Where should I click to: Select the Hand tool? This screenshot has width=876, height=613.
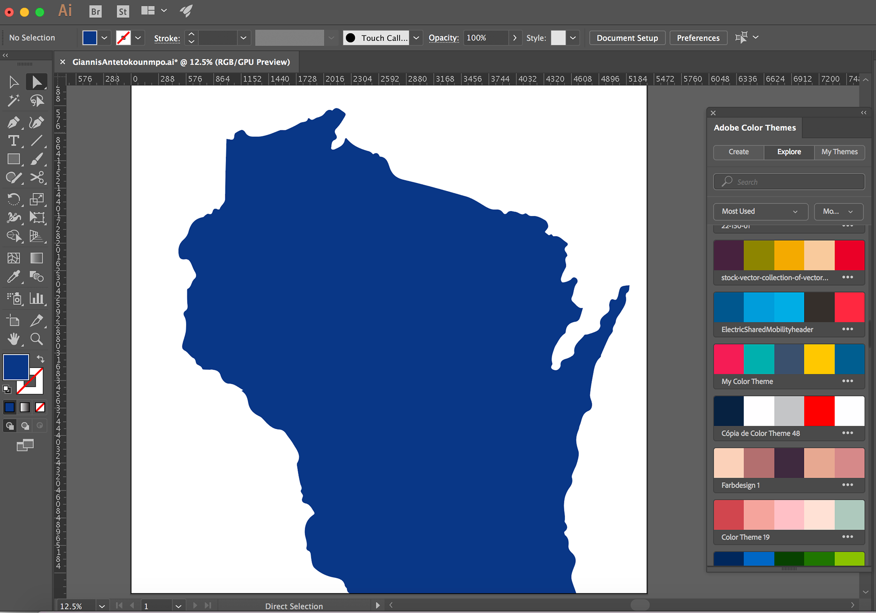coord(13,339)
